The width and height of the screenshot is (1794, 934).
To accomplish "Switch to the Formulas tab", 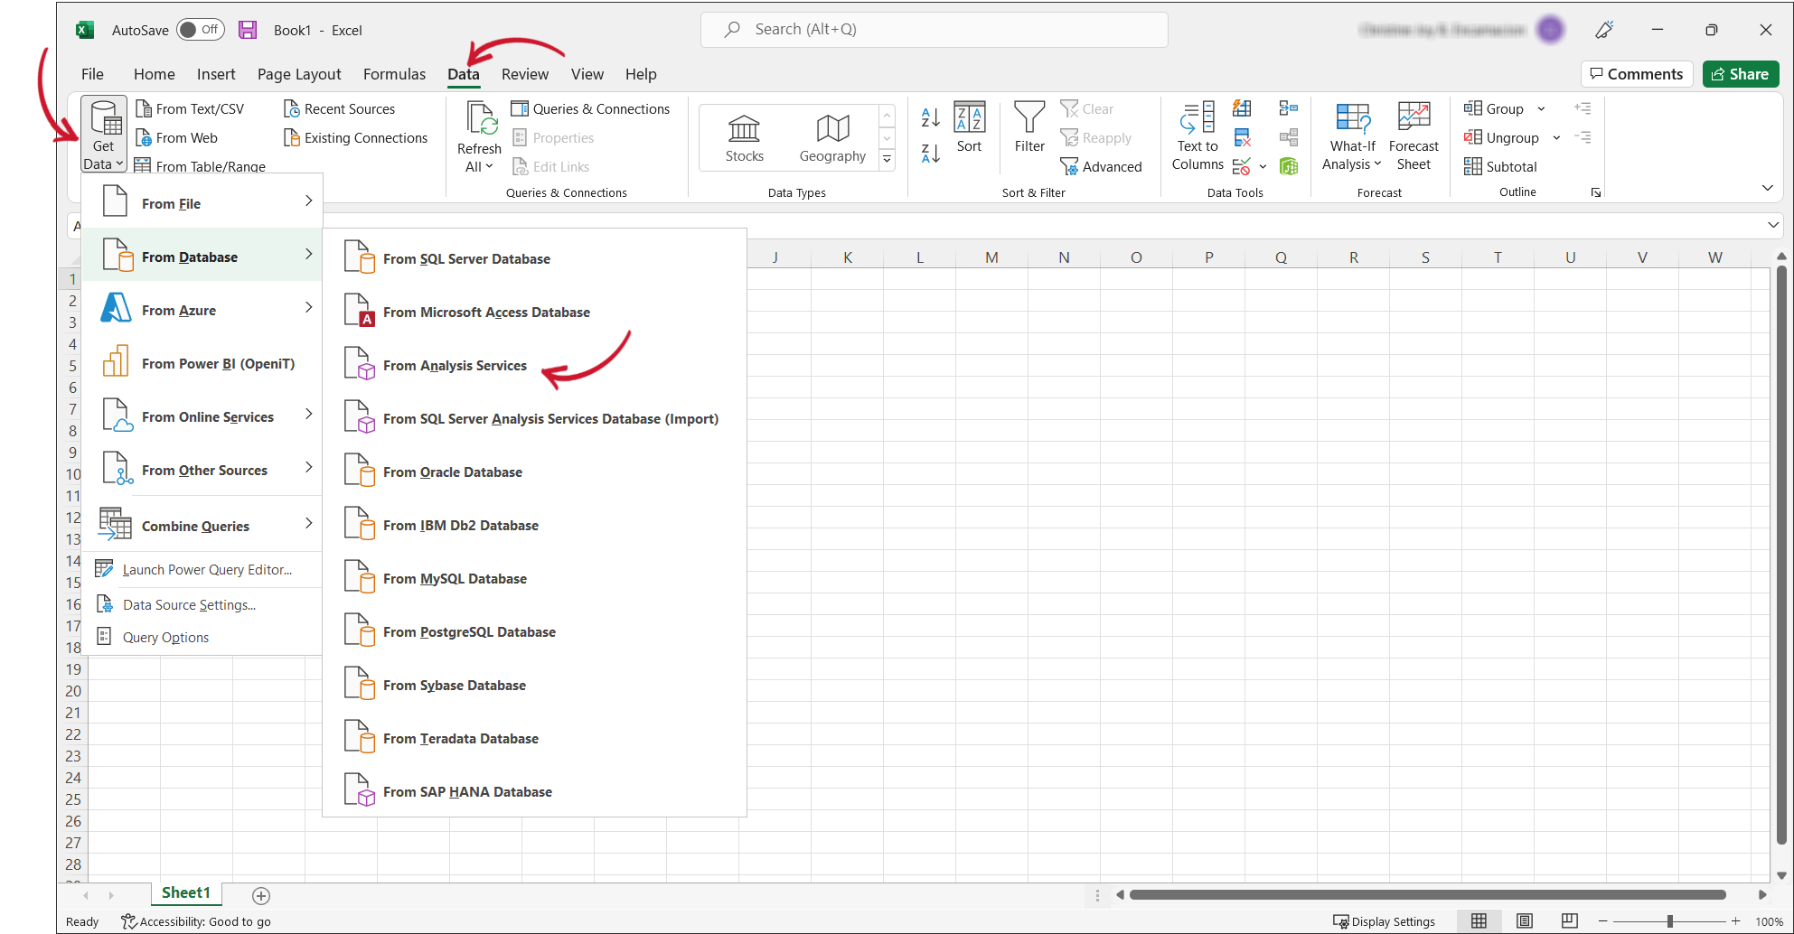I will coord(394,74).
